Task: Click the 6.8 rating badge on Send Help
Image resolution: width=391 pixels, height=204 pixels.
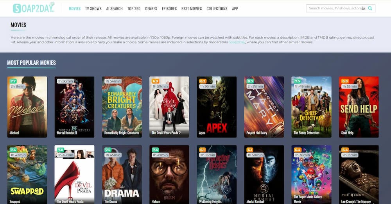Action: pyautogui.click(x=345, y=81)
